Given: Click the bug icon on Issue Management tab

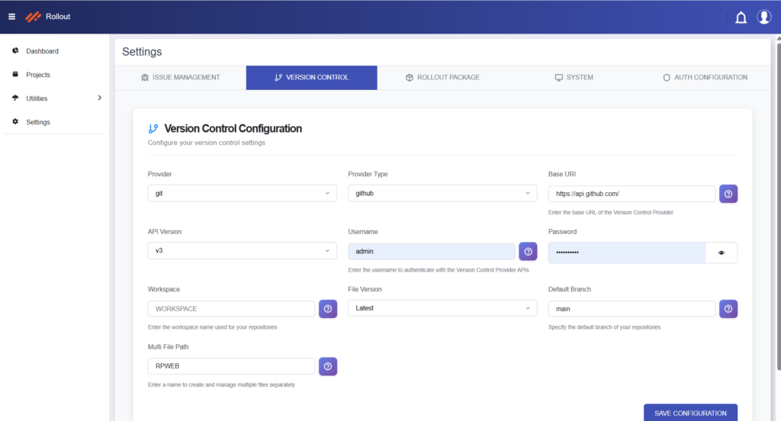Looking at the screenshot, I should (145, 78).
